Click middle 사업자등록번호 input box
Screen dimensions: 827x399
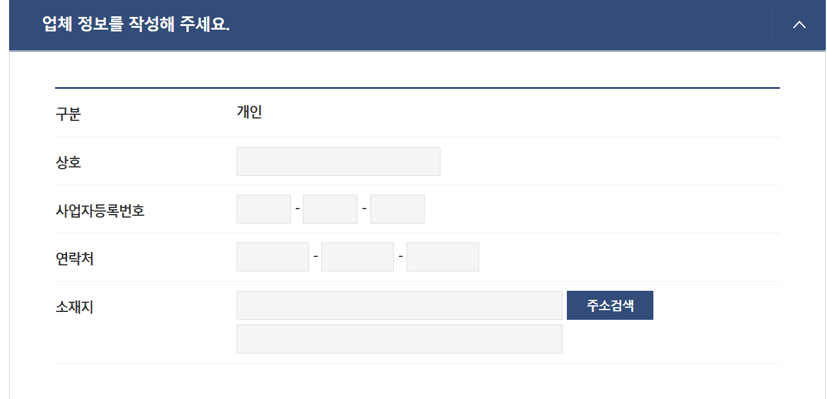point(330,209)
